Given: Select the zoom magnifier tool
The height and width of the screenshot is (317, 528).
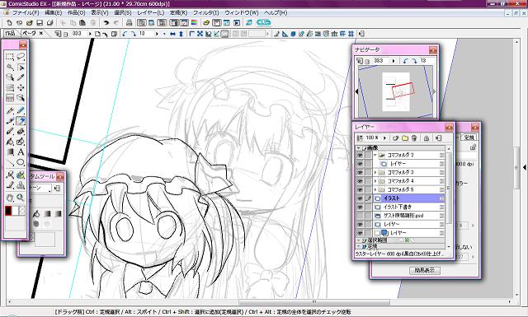Looking at the screenshot, I should click(21, 198).
